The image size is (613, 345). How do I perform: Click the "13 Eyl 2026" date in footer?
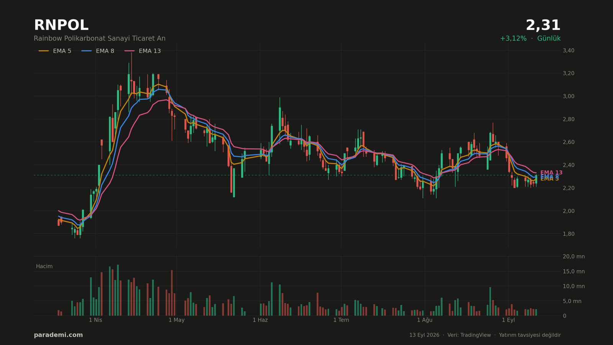tap(424, 335)
